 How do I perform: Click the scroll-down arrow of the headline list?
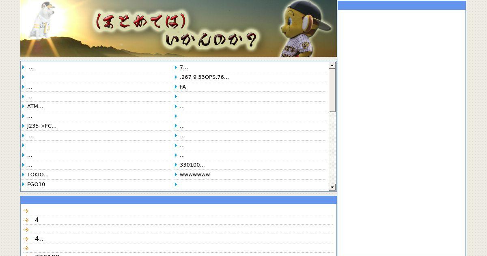click(x=332, y=187)
